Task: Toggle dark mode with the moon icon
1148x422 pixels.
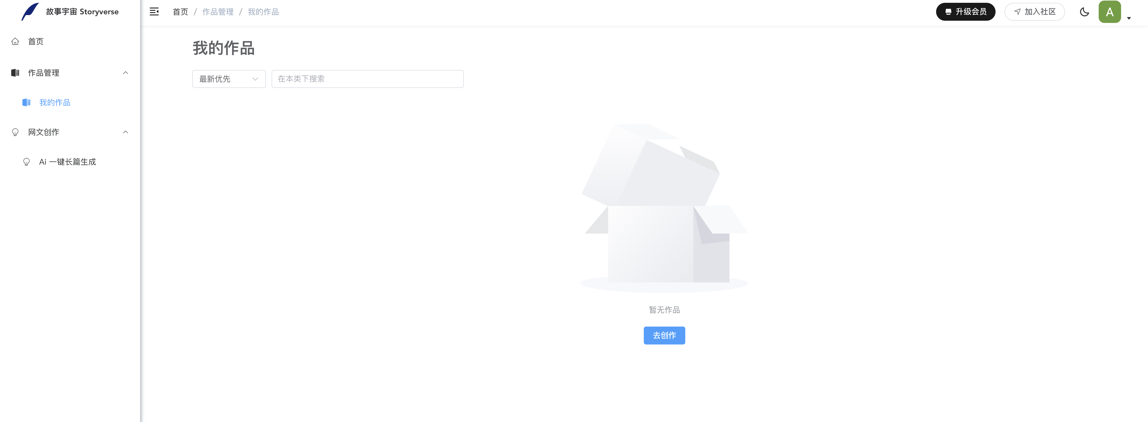Action: pyautogui.click(x=1084, y=12)
